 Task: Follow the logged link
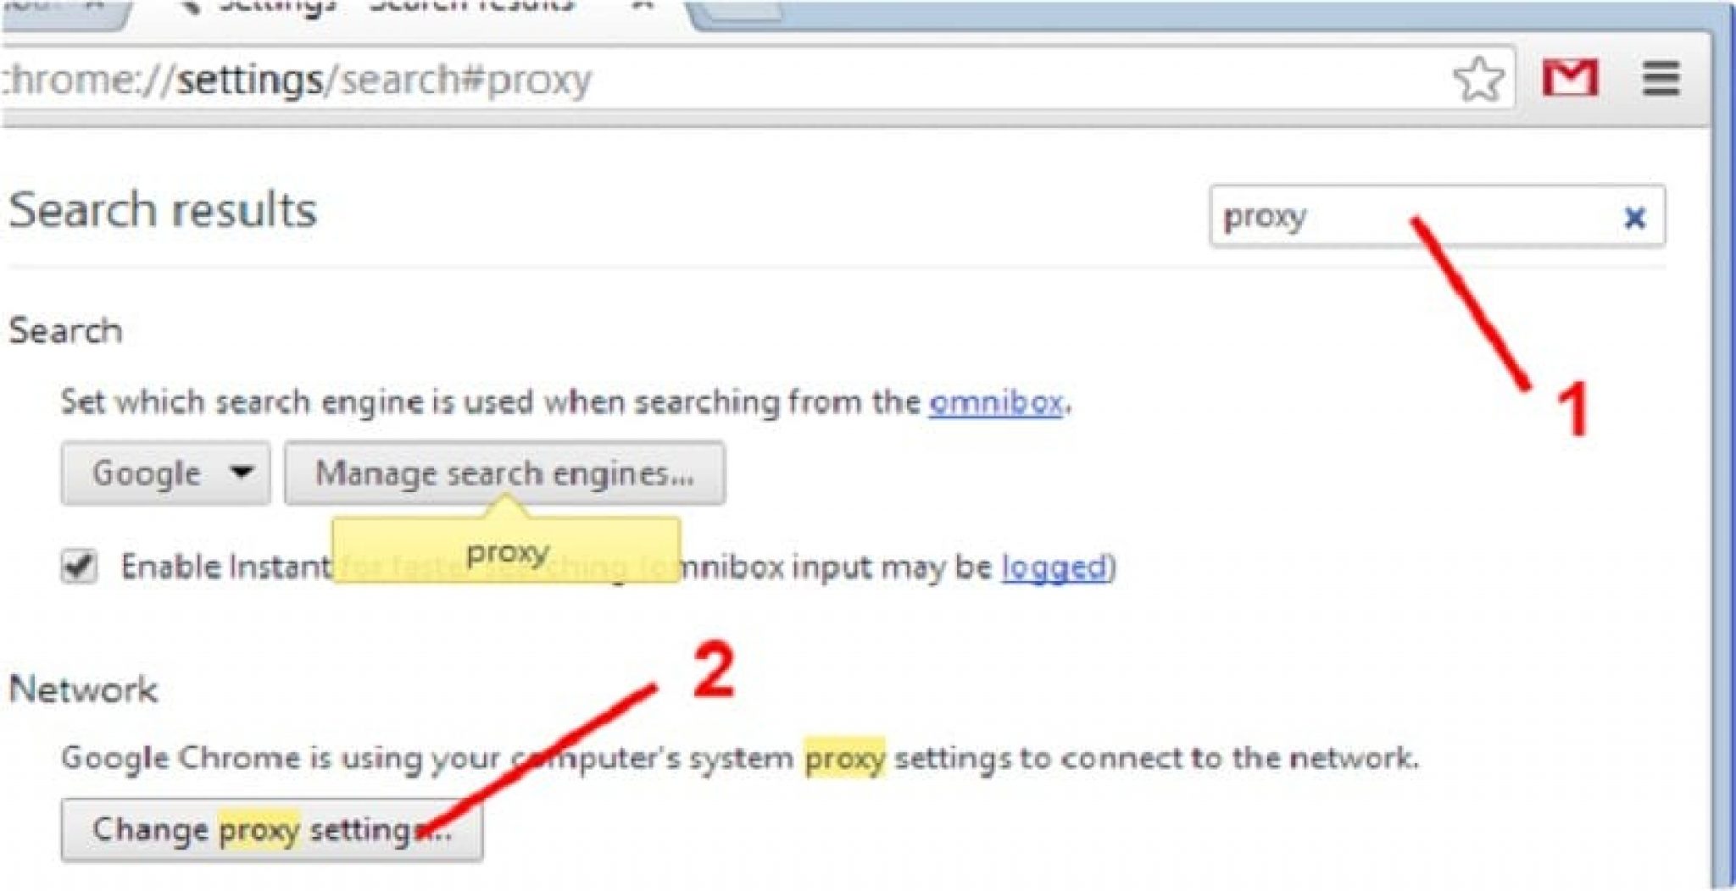[x=1054, y=567]
